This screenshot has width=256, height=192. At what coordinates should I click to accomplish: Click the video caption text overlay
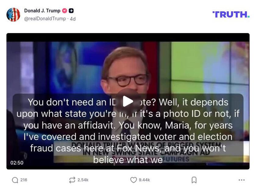pos(128,131)
